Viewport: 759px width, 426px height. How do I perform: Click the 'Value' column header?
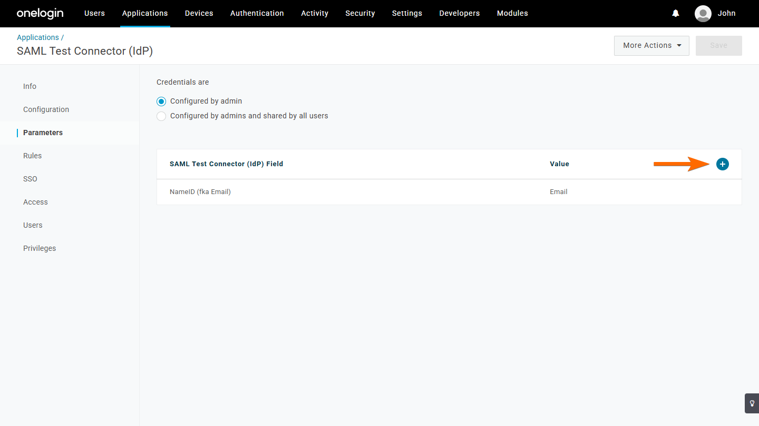tap(559, 164)
